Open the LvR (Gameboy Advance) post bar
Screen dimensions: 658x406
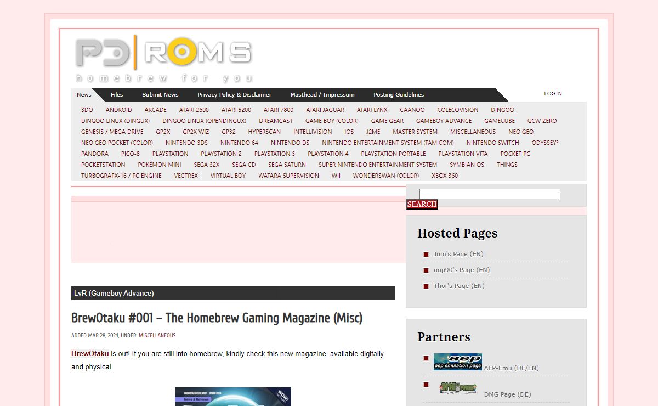coord(233,293)
